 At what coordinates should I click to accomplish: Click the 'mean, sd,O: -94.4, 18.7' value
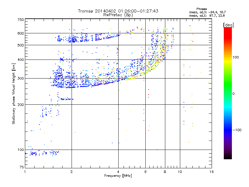(207, 12)
